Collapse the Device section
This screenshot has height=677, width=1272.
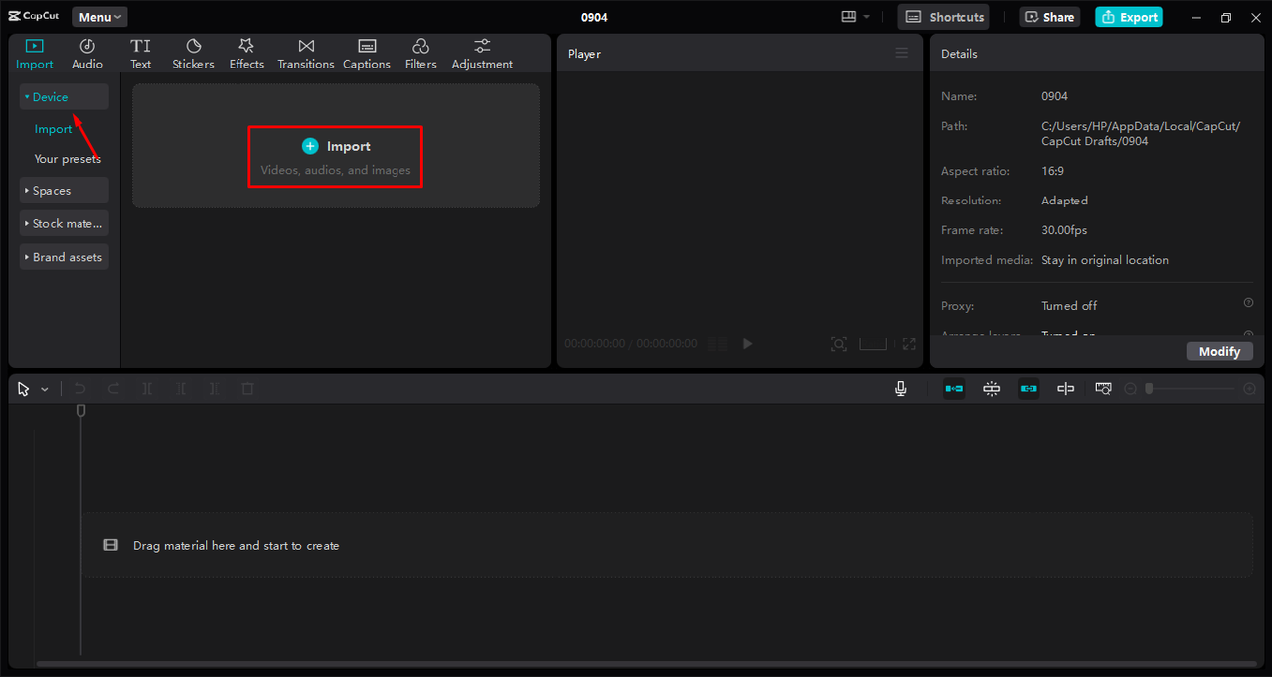click(x=65, y=97)
